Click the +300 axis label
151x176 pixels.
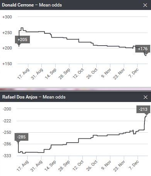coord(7,17)
